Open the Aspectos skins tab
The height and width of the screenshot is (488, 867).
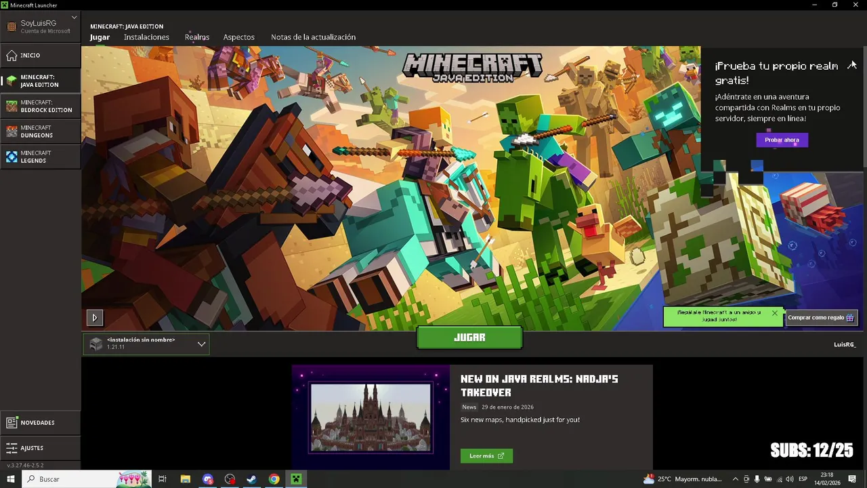click(239, 37)
